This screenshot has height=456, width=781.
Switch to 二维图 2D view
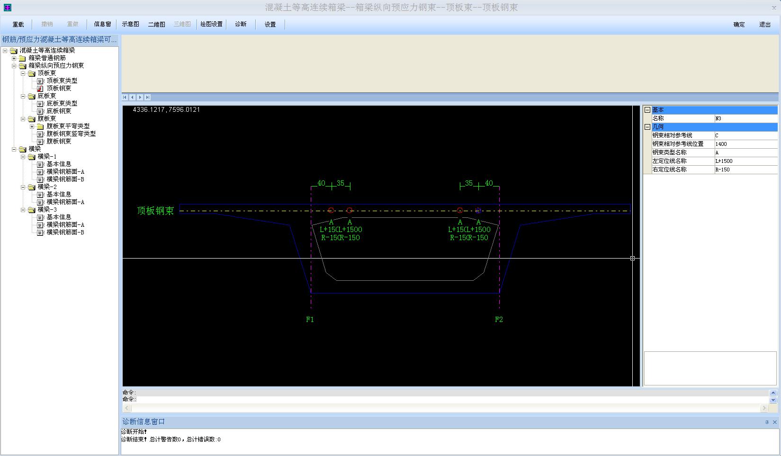[x=156, y=25]
